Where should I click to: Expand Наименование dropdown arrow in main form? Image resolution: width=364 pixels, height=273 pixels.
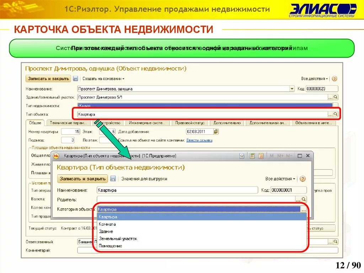click(x=292, y=89)
